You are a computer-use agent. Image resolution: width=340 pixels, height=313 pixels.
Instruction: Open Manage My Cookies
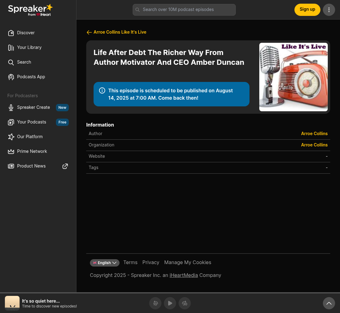pos(187,263)
